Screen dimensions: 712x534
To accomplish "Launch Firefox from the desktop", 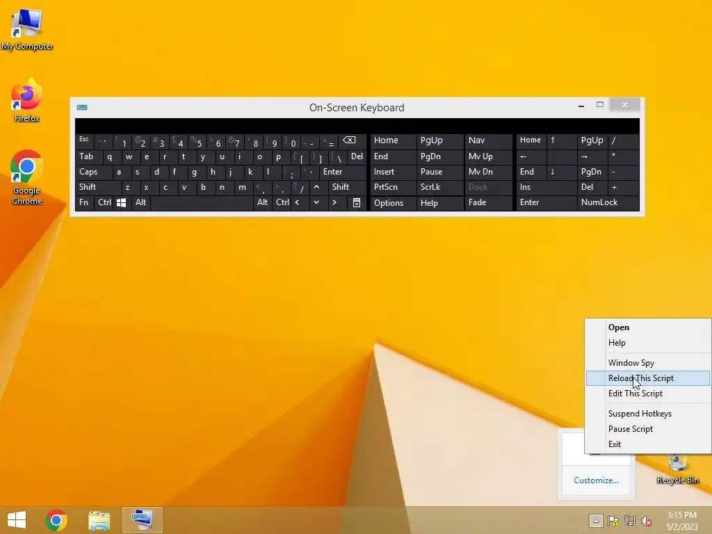I will (x=27, y=101).
